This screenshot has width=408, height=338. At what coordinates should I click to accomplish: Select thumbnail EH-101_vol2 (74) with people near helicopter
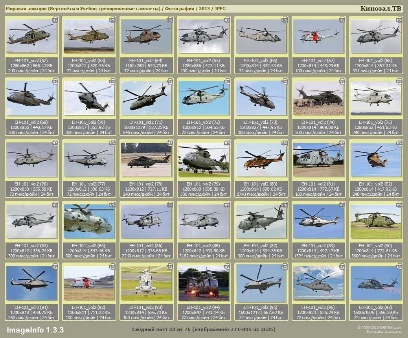point(318,98)
